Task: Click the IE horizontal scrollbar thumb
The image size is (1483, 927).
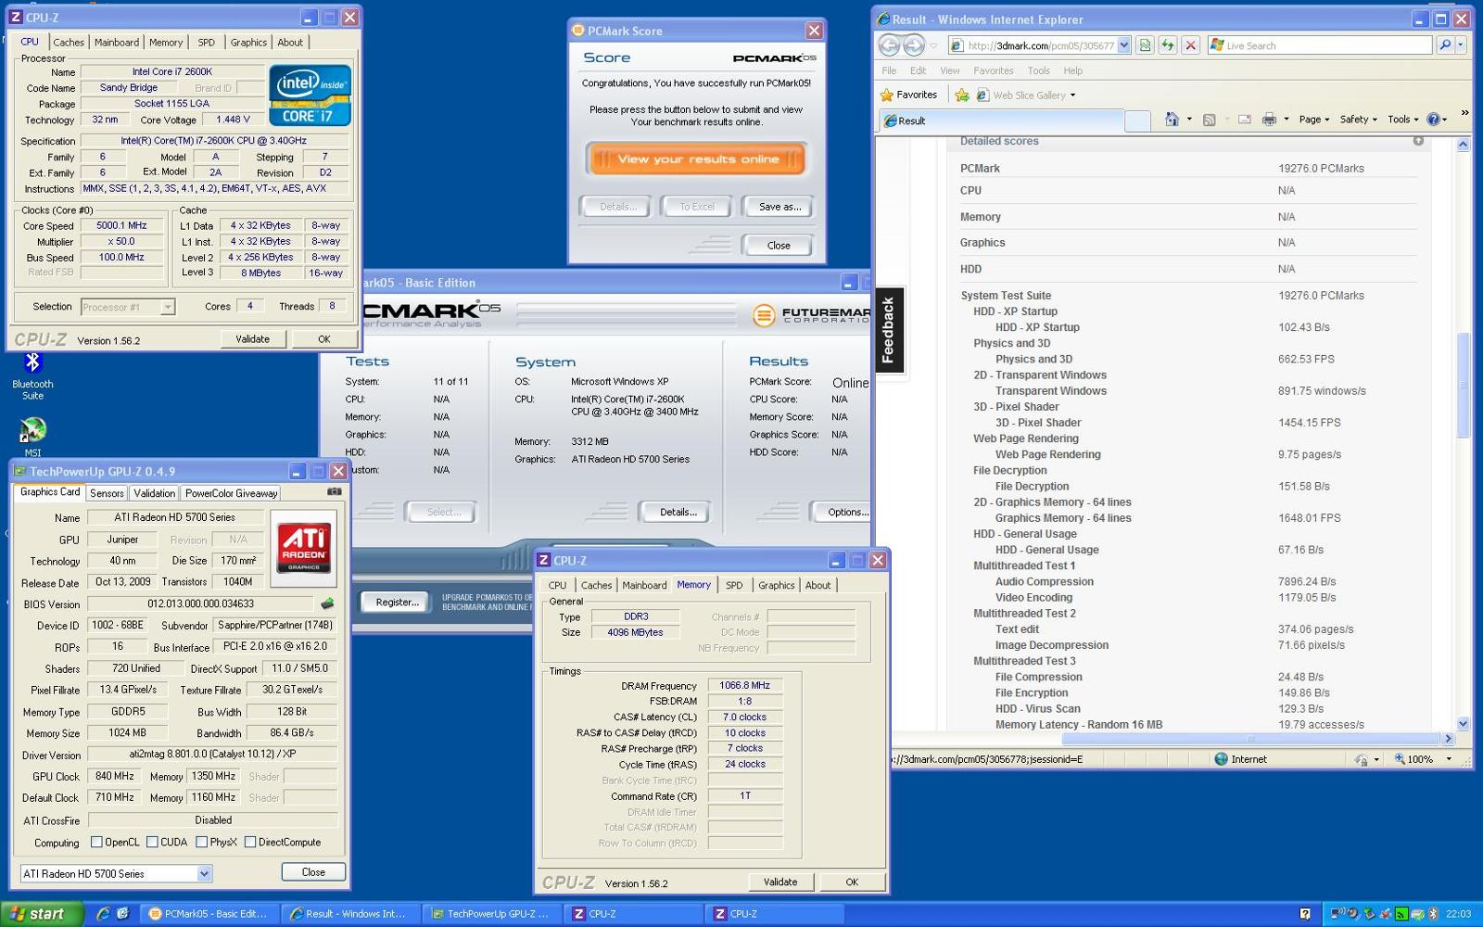Action: coord(1251,739)
